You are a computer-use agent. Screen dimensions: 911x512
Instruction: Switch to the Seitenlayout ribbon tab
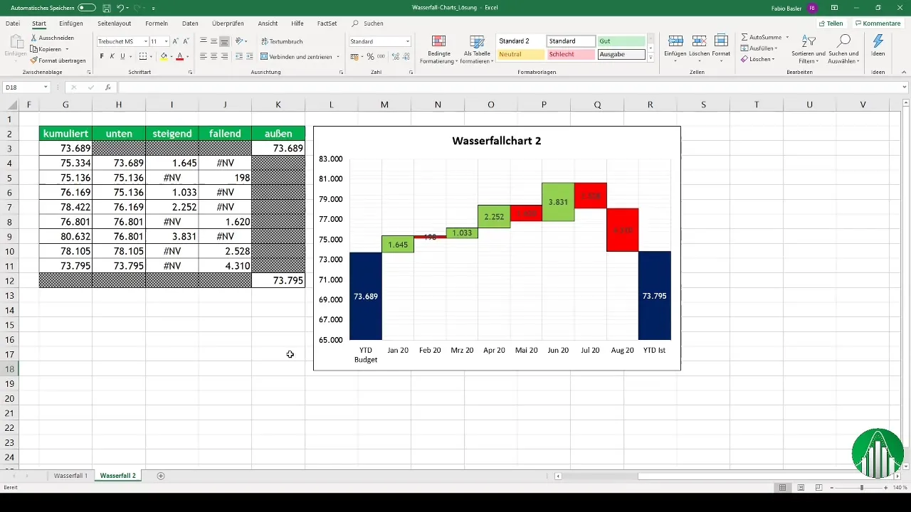115,23
